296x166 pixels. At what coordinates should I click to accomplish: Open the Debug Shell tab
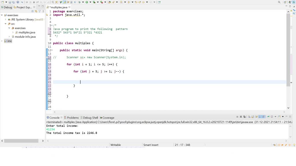(89, 118)
